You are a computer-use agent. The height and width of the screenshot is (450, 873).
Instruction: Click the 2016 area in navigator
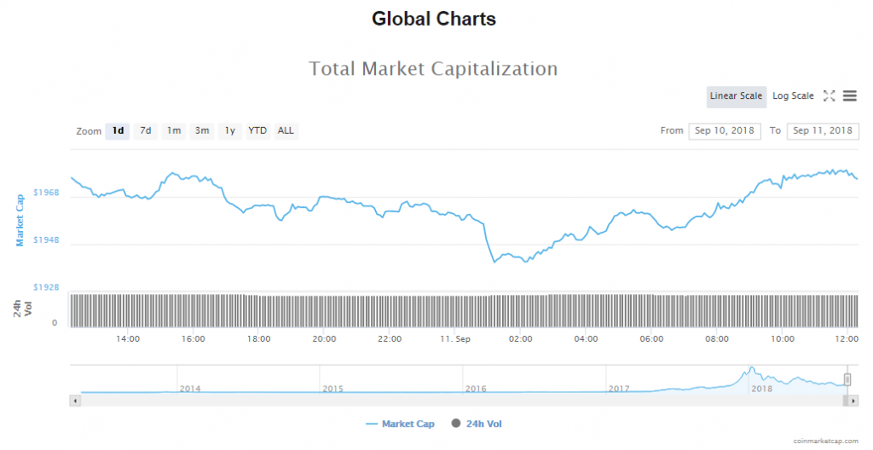click(476, 389)
